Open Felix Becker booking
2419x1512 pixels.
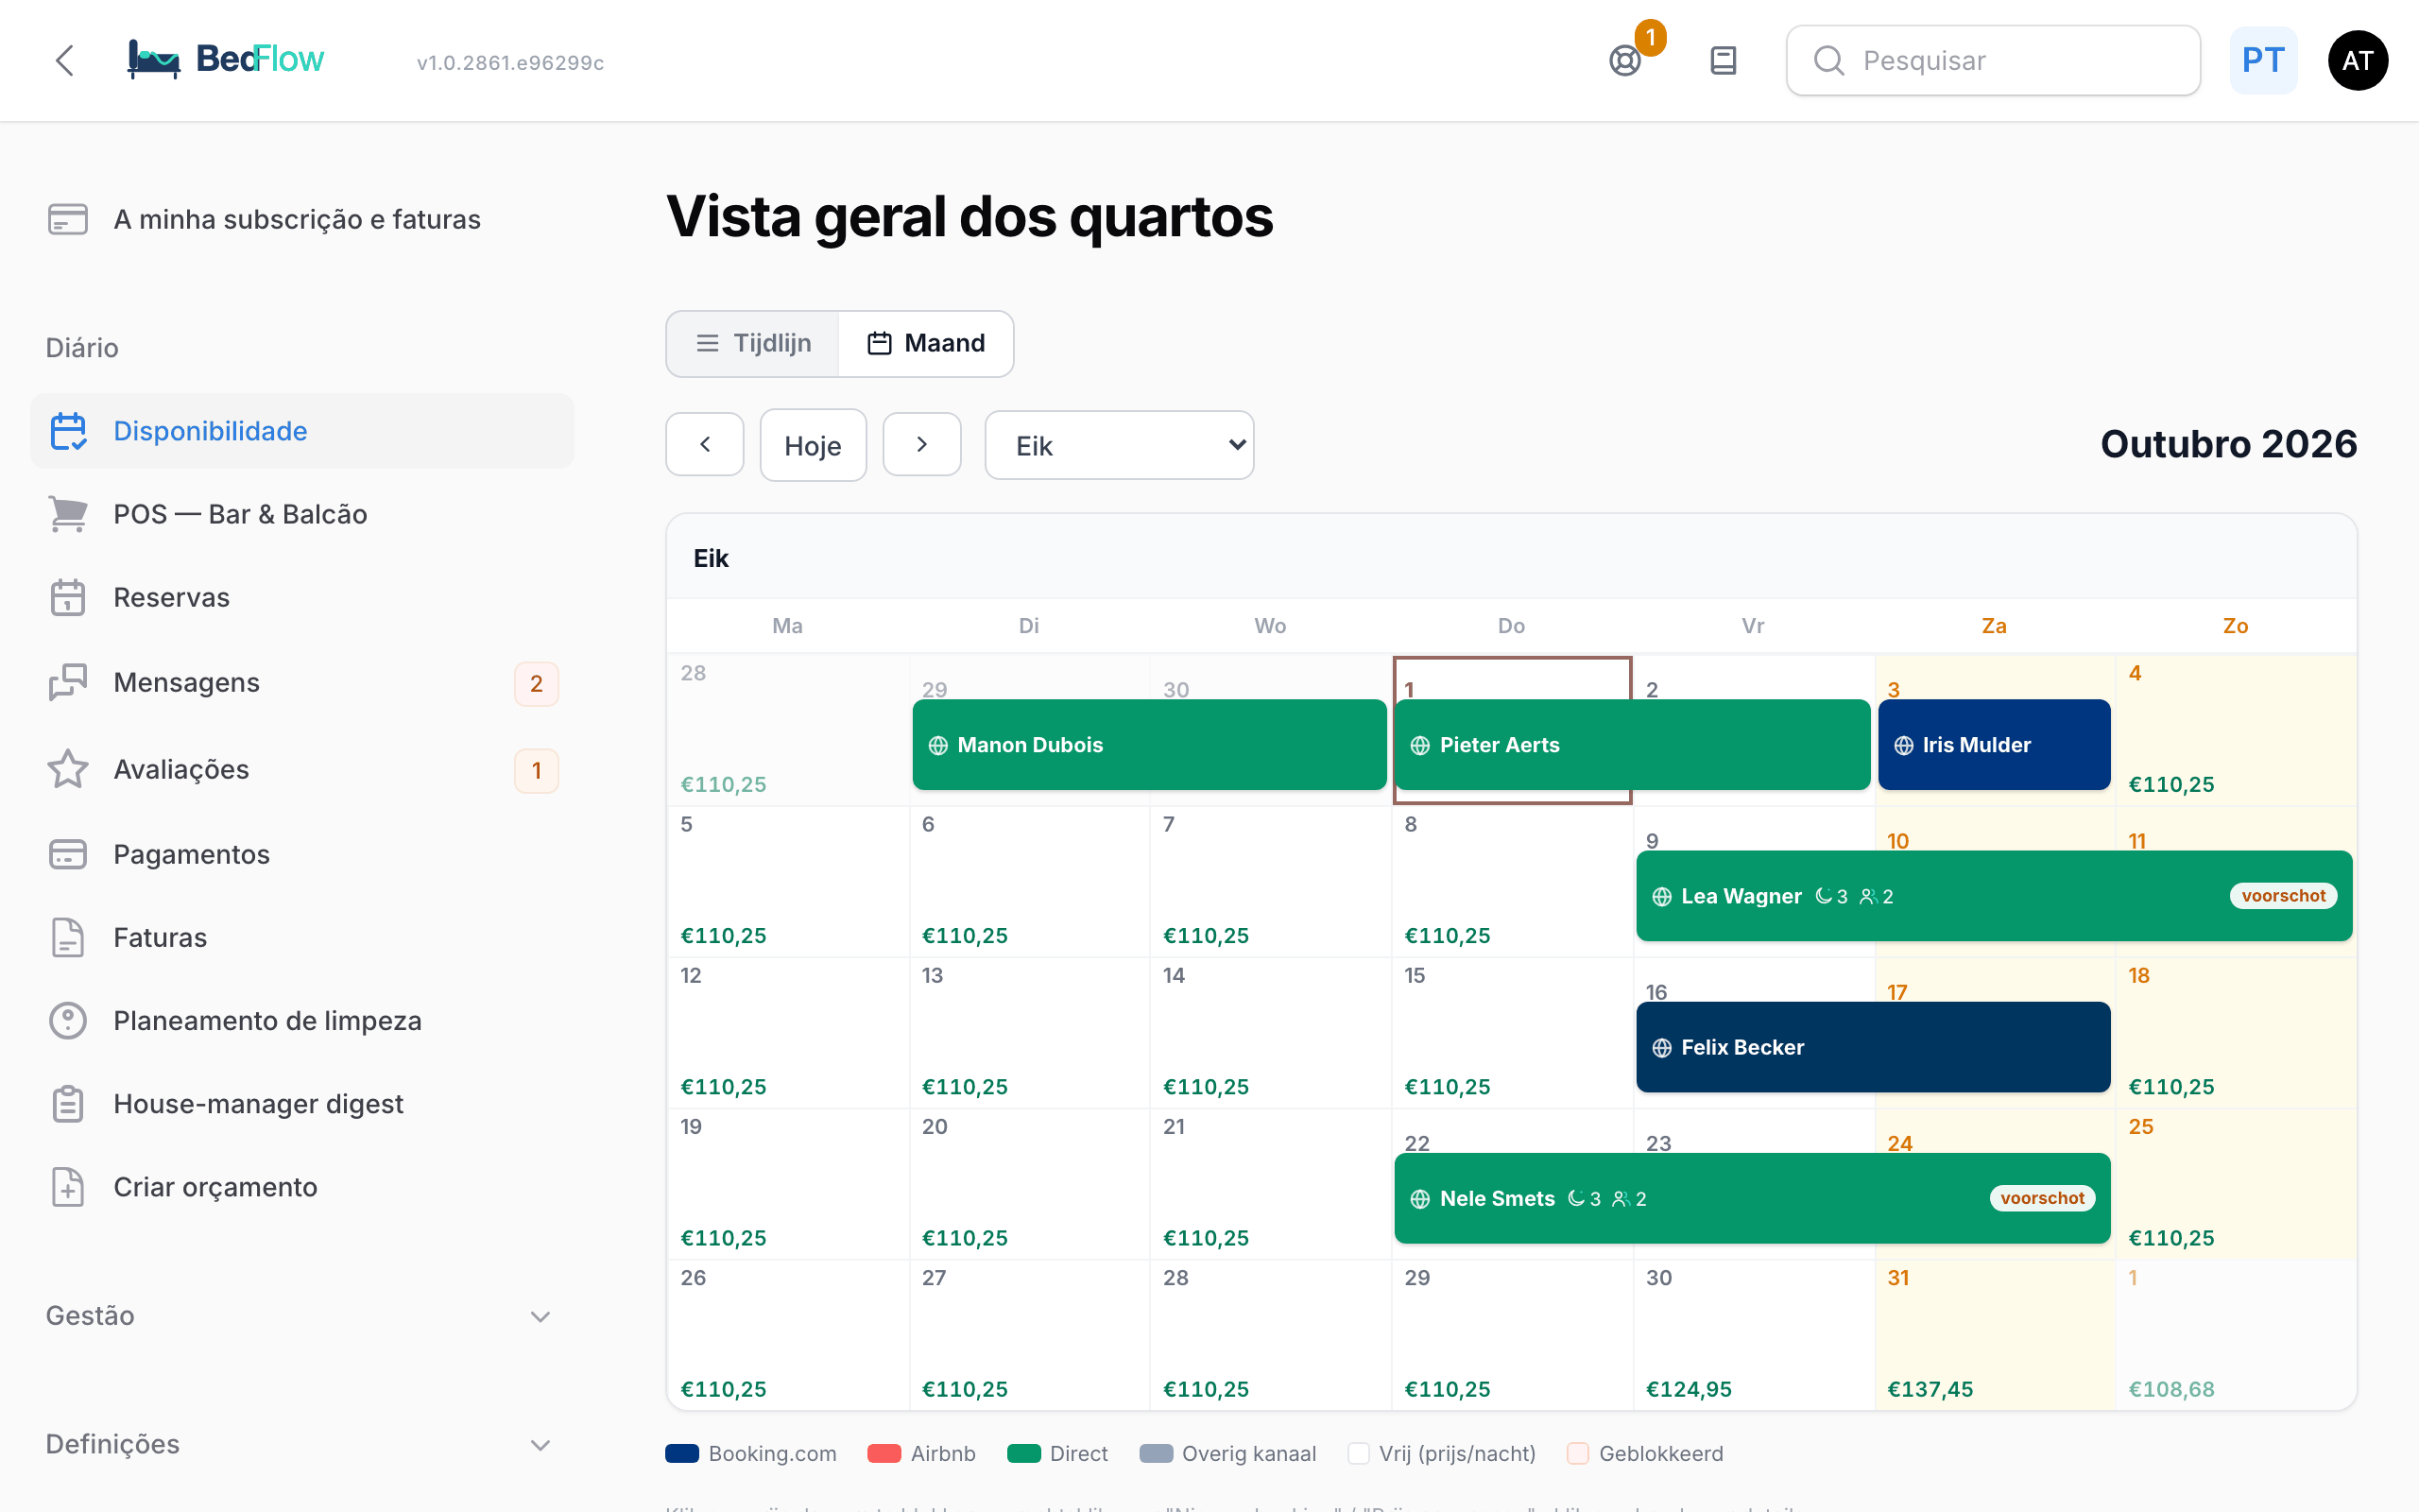(x=1873, y=1047)
